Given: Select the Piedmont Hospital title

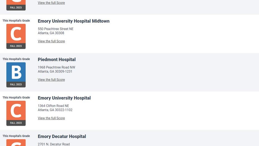Looking at the screenshot, I should (x=57, y=59).
